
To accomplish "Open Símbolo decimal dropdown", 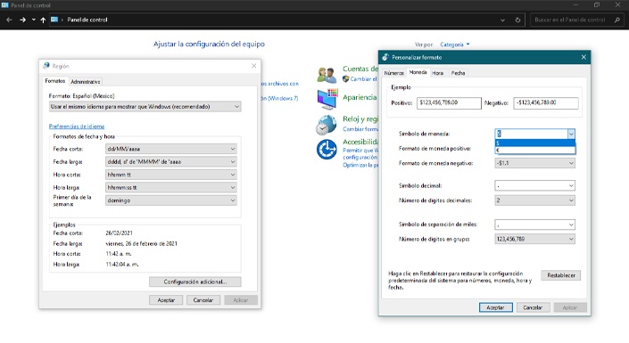I will pyautogui.click(x=534, y=185).
